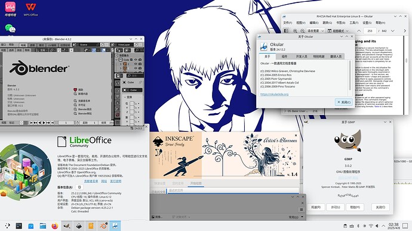Click the 关闭 button in About Okular dialog
The height and width of the screenshot is (231, 412).
[x=344, y=102]
